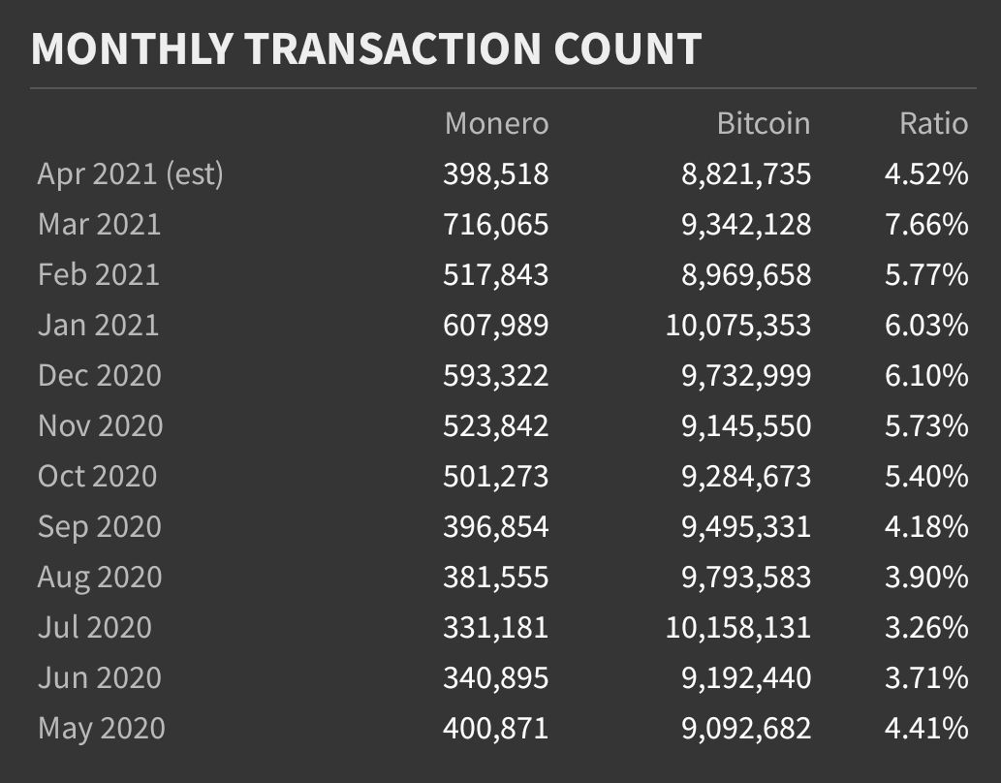Select the Monero column header
Viewport: 1001px width, 783px height.
(497, 123)
